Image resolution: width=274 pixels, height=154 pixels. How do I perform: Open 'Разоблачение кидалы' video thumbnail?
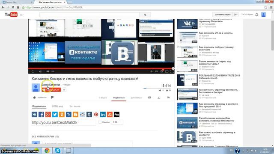click(187, 123)
